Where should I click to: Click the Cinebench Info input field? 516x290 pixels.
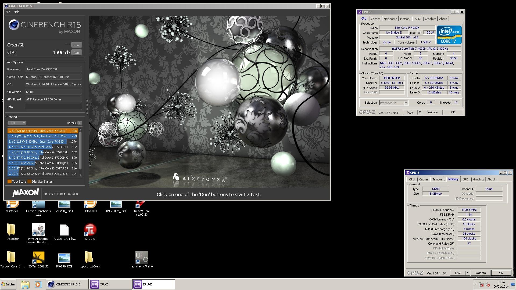pos(53,107)
